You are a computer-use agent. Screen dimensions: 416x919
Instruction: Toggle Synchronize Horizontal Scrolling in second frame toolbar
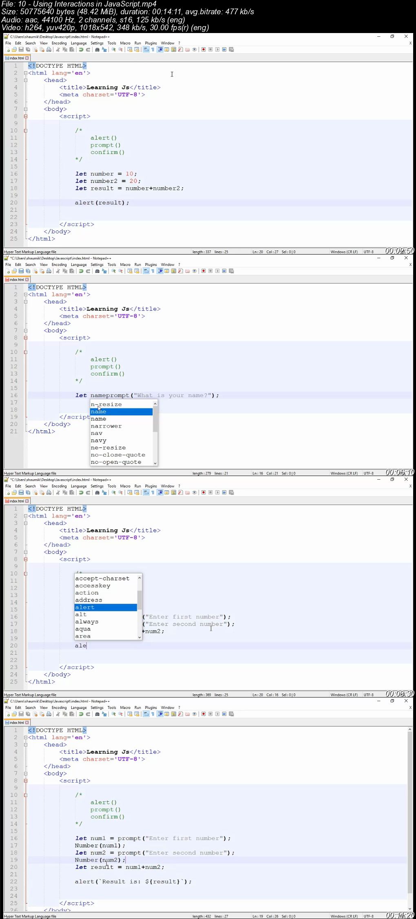point(137,271)
